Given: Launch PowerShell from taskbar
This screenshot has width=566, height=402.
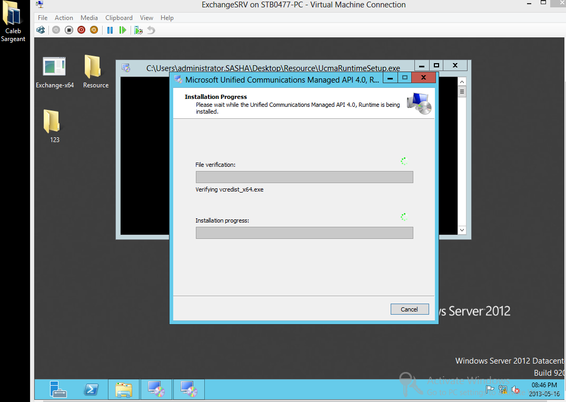Looking at the screenshot, I should tap(91, 389).
